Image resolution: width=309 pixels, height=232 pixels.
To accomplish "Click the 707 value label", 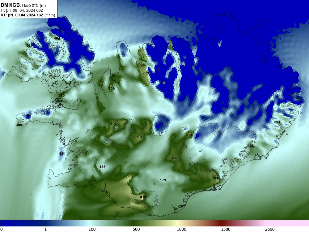I will [139, 137].
